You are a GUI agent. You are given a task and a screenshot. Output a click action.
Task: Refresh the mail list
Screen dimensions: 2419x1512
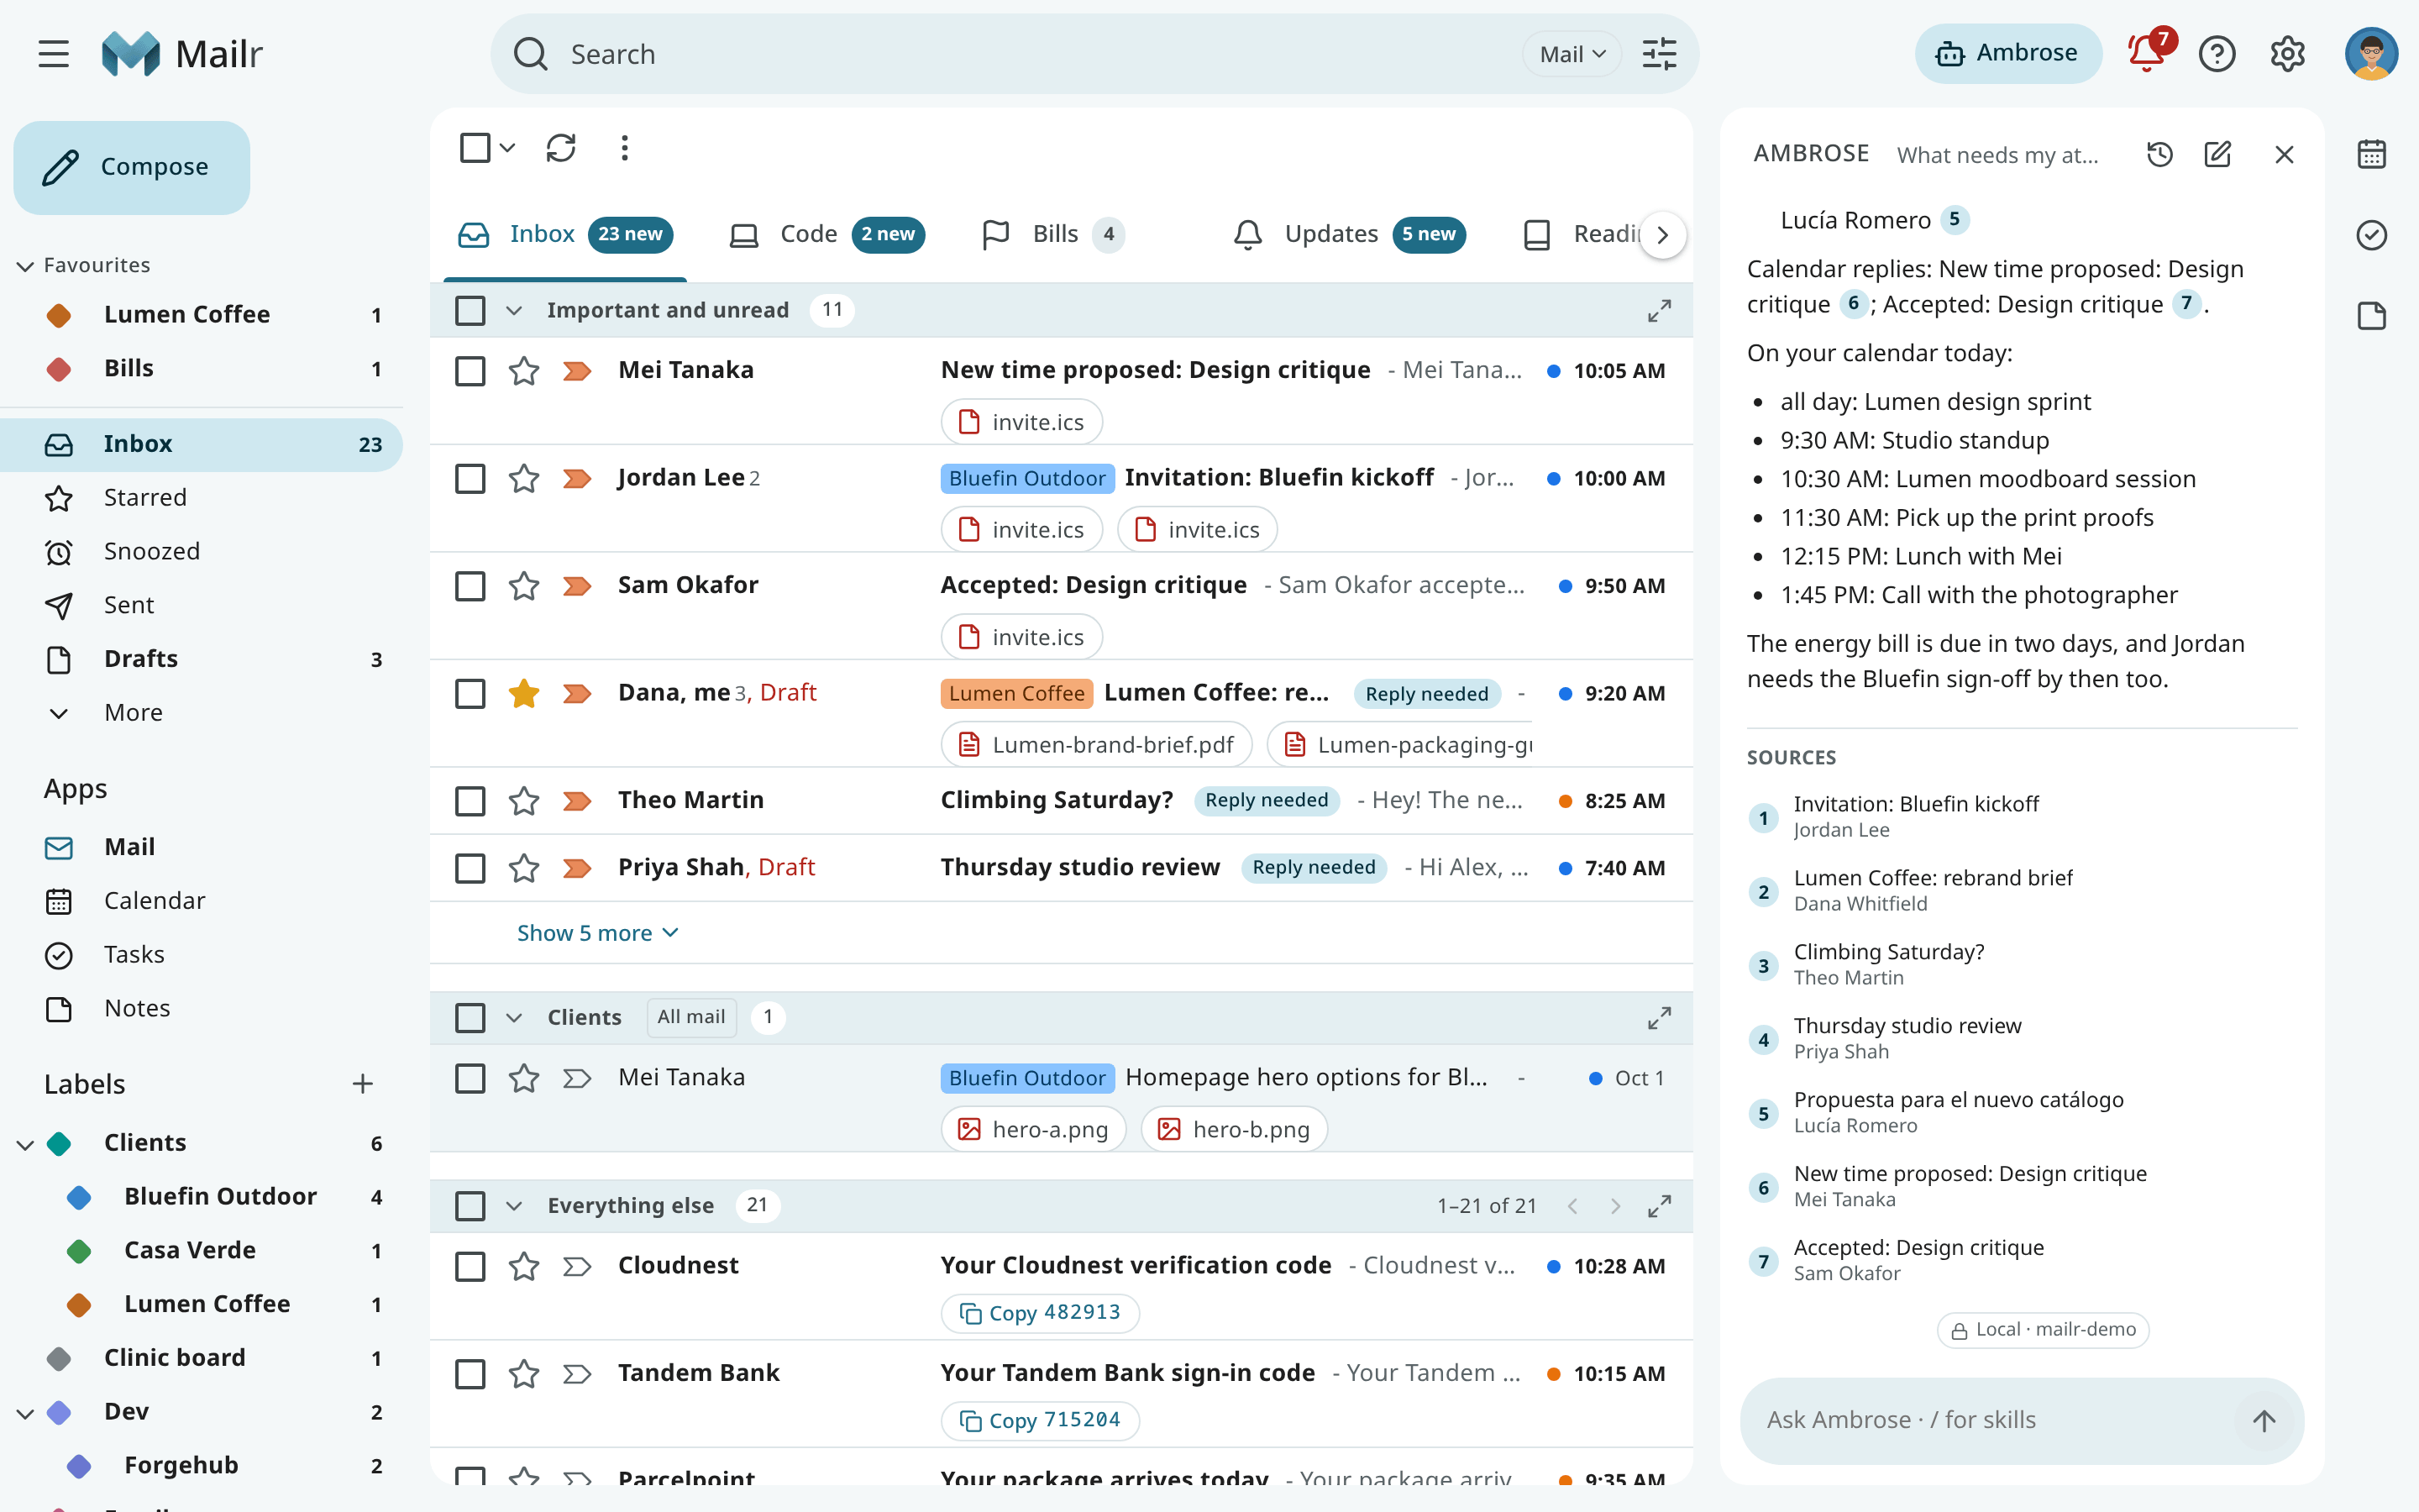(x=561, y=148)
